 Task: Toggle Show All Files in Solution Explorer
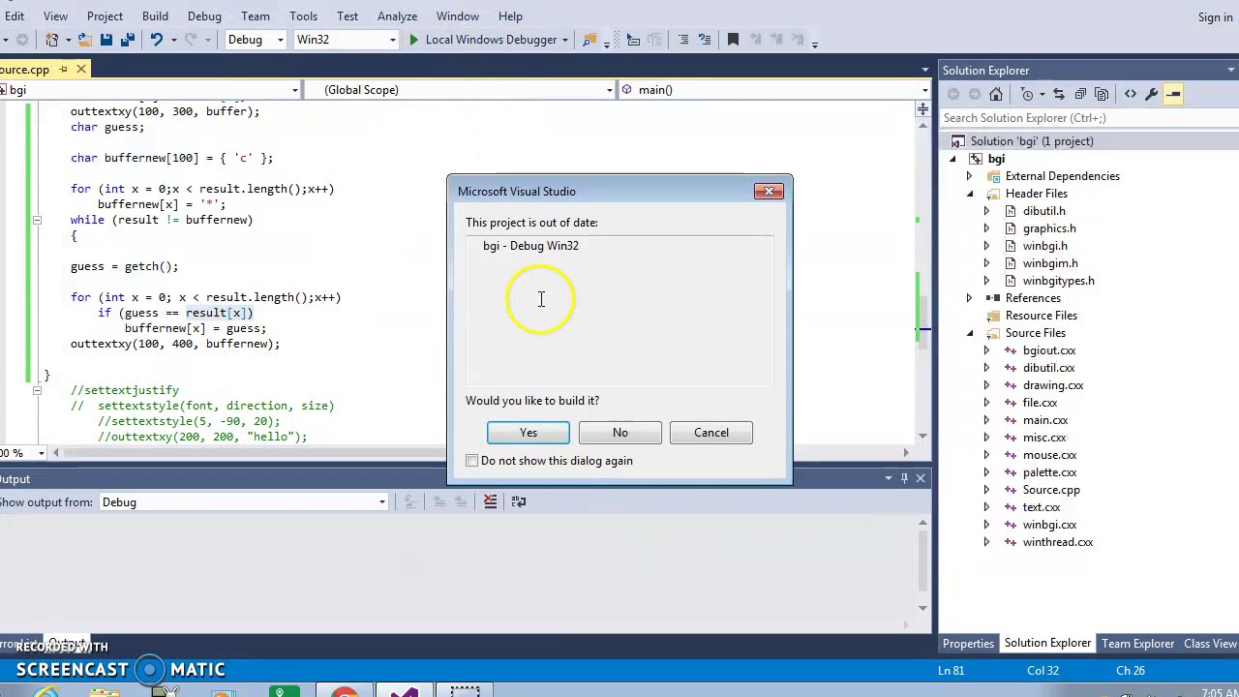coord(1103,94)
